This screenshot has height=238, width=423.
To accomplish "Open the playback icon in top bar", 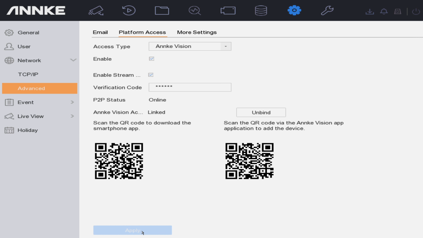I will [129, 11].
